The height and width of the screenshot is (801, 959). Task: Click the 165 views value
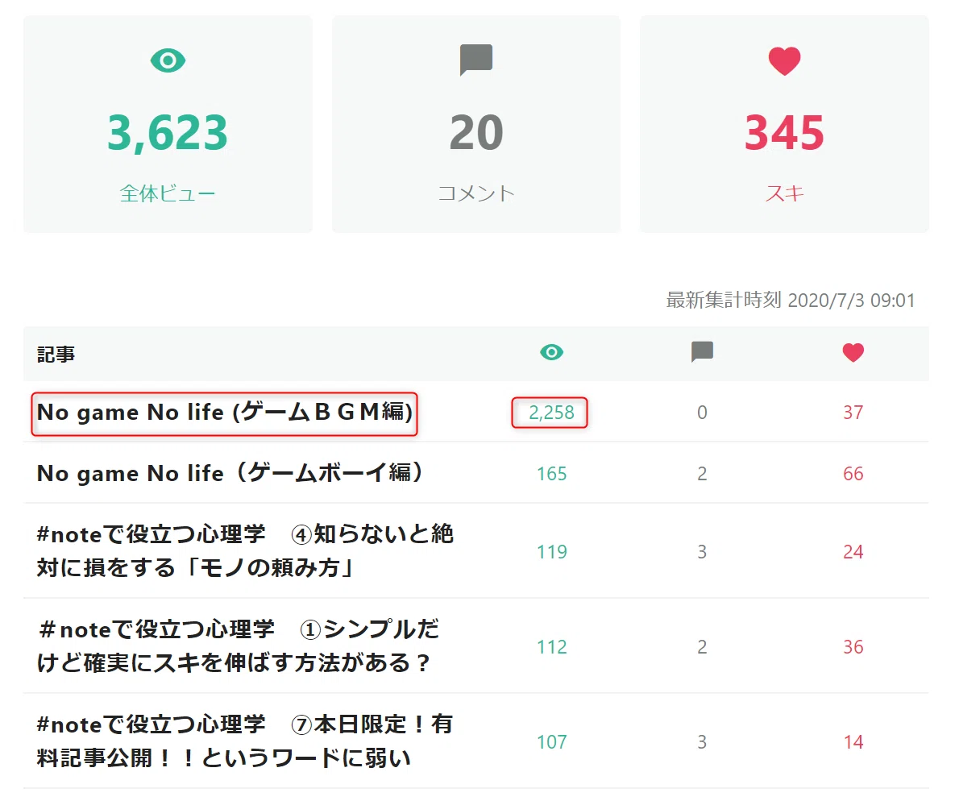click(x=552, y=474)
